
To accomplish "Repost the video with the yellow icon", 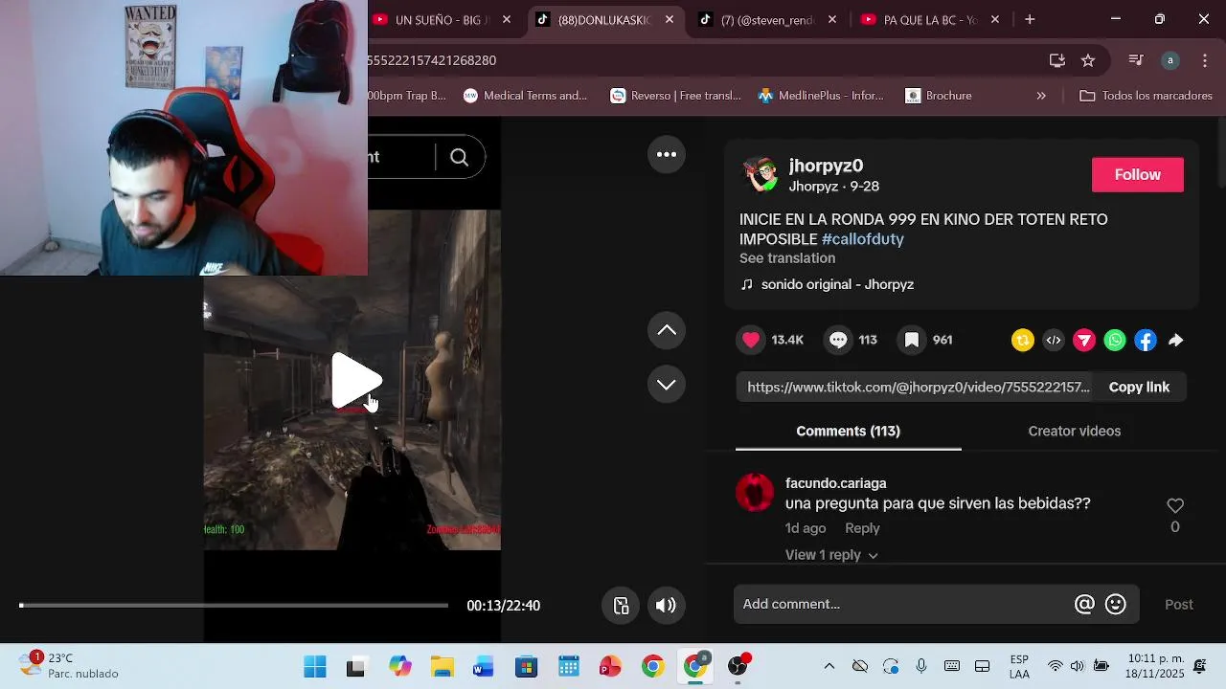I will [1023, 340].
